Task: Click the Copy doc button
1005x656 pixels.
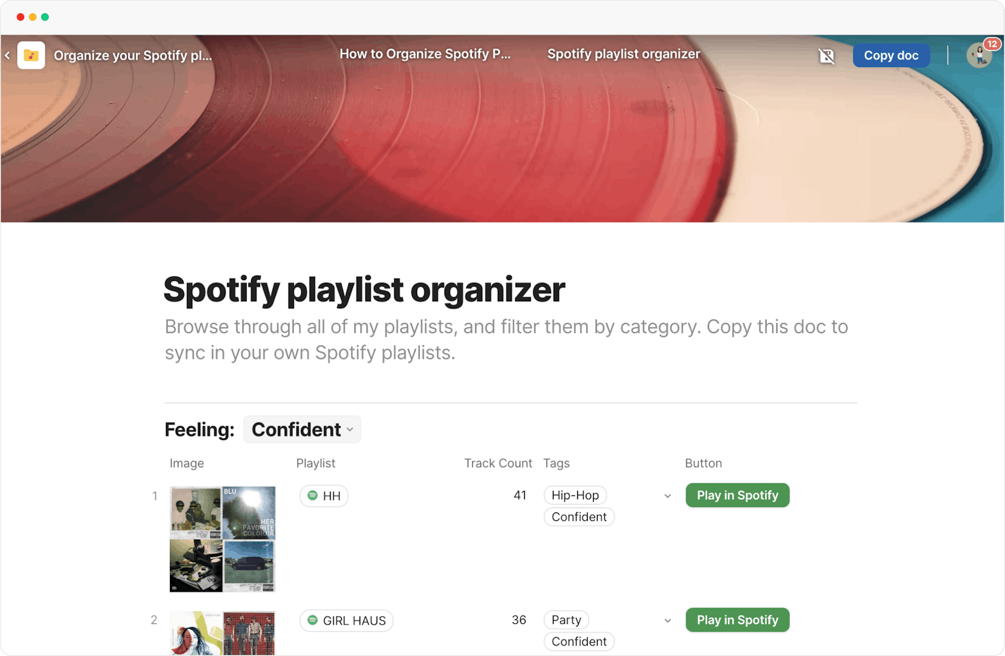Action: click(891, 55)
